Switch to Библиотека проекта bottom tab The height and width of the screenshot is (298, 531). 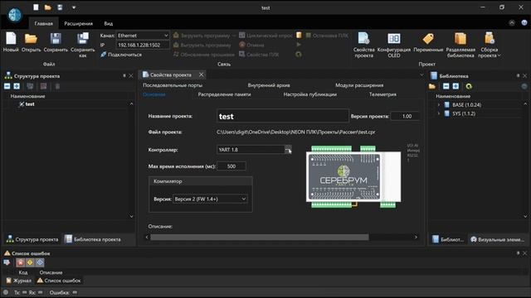[93, 239]
